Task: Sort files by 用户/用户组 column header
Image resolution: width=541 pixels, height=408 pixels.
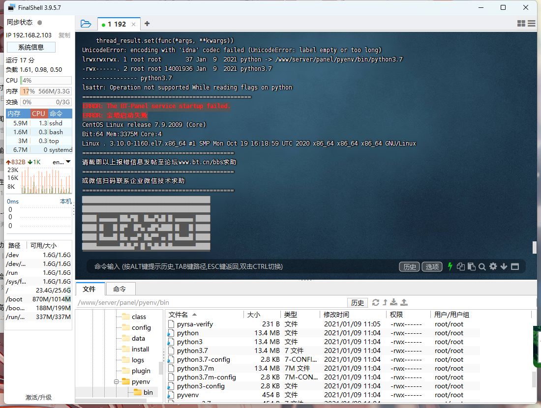Action: [481, 315]
